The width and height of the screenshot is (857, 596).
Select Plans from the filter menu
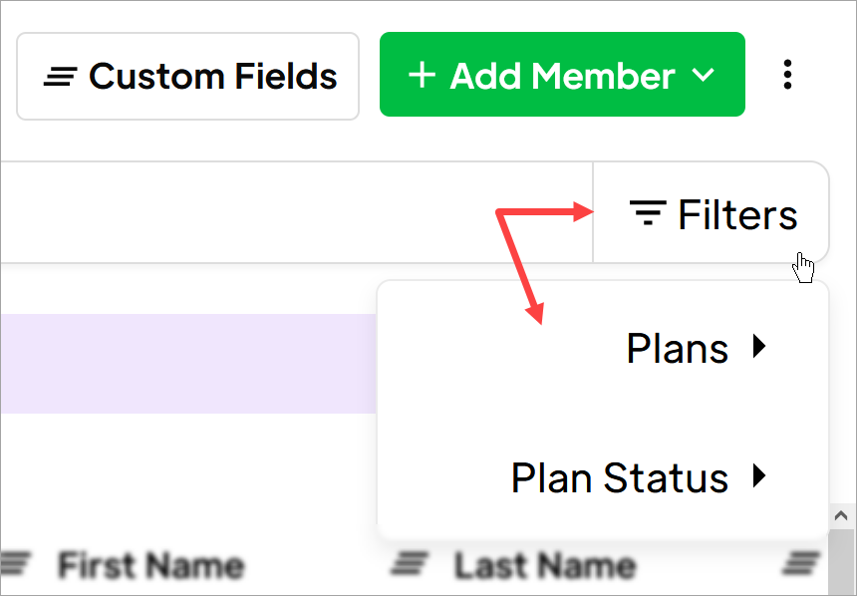pyautogui.click(x=678, y=347)
